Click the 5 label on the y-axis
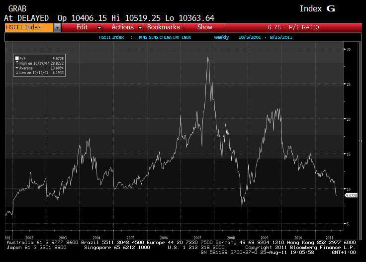 click(x=348, y=224)
